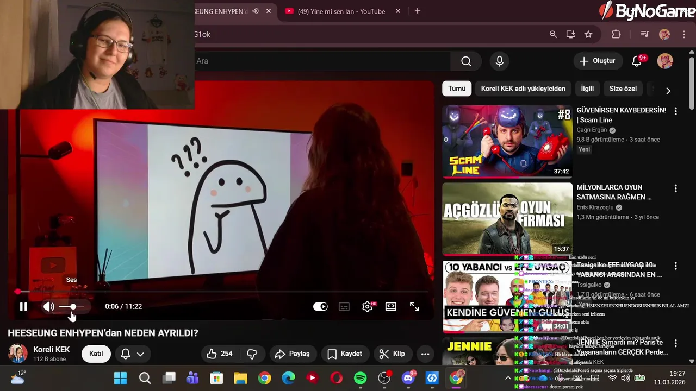This screenshot has width=696, height=391.
Task: Click the Katıl join button
Action: 96,354
